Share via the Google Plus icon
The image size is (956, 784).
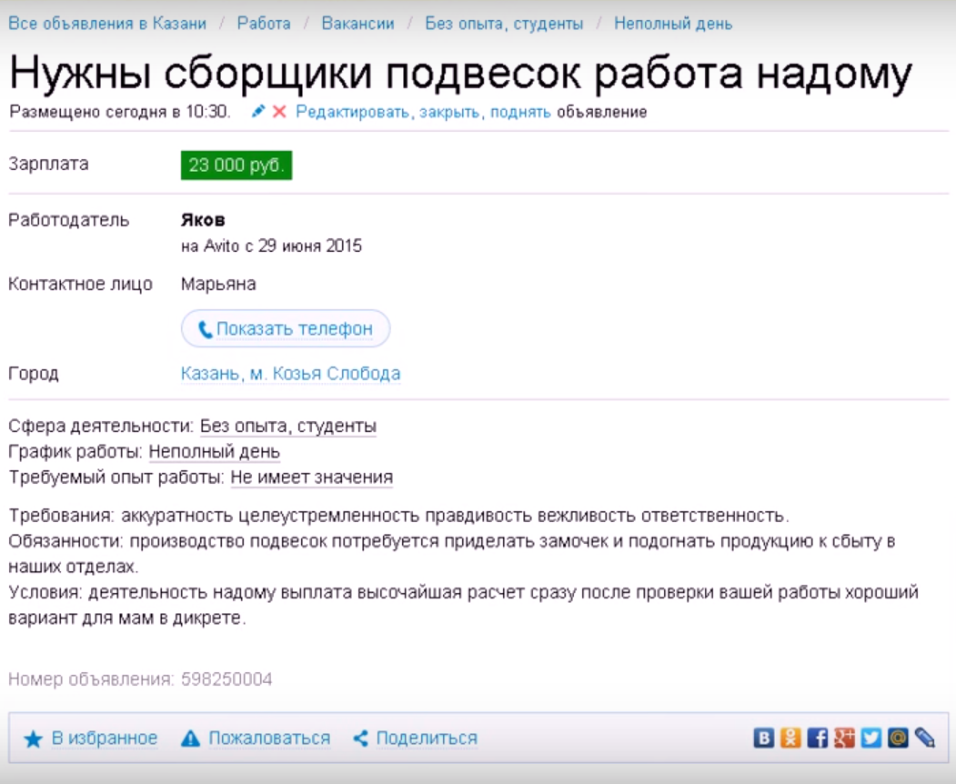click(844, 739)
